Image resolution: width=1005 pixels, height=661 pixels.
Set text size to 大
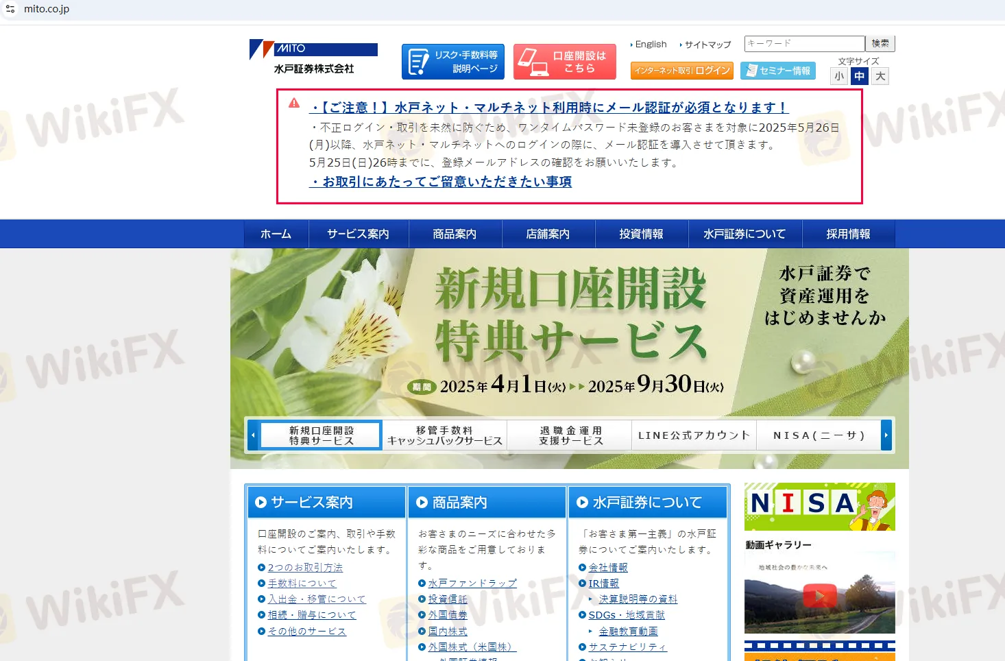click(x=880, y=76)
